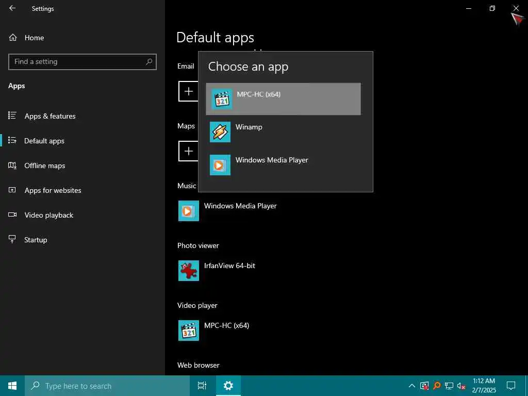Focus the Find a setting search box
This screenshot has height=396, width=528.
[82, 62]
